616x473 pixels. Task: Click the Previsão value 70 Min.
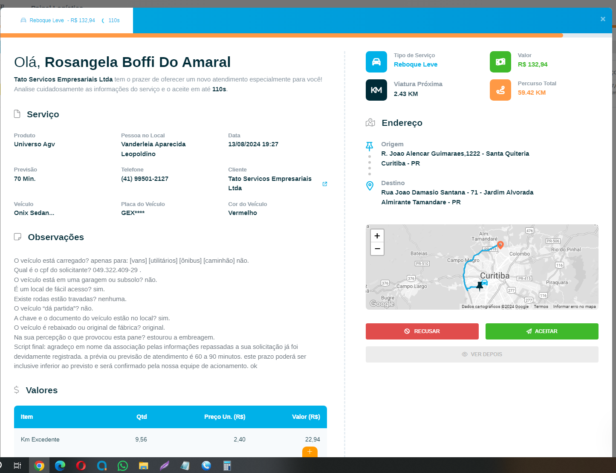pos(25,179)
